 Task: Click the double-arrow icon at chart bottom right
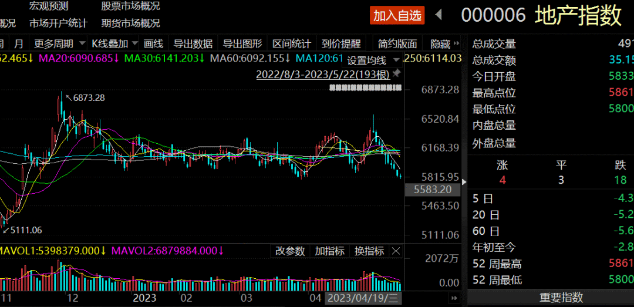point(453,298)
